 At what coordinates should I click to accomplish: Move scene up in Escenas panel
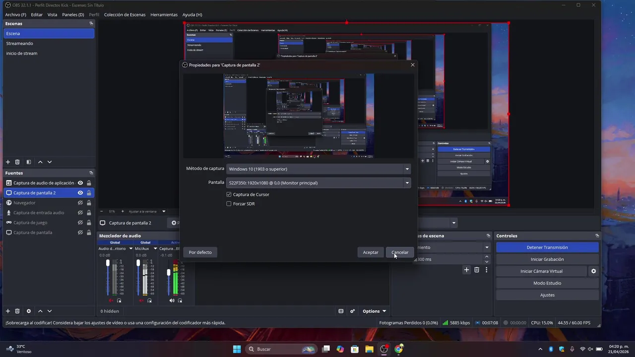coord(40,162)
